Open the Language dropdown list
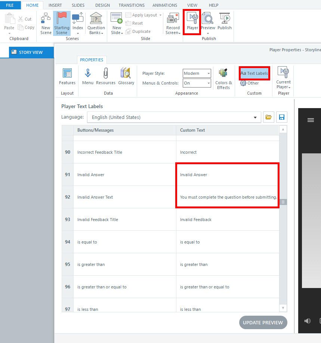Image resolution: width=321 pixels, height=343 pixels. click(255, 117)
